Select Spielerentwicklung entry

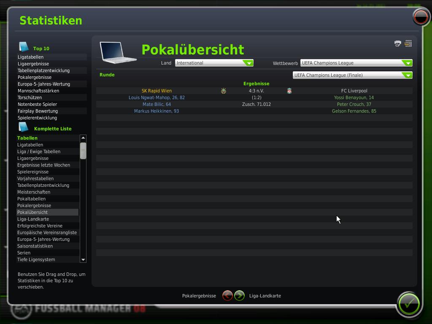tap(37, 118)
